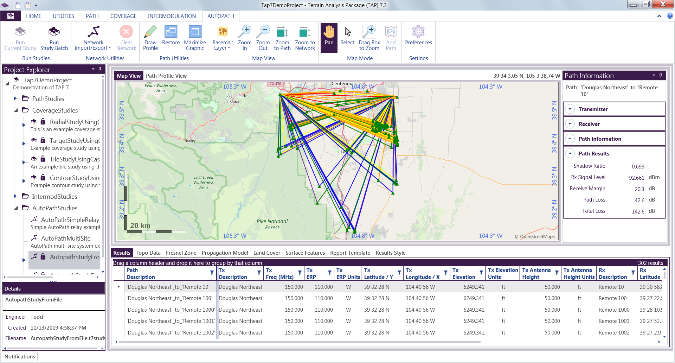Switch to the INTERMODULATION ribbon tab
The width and height of the screenshot is (675, 363).
[172, 16]
